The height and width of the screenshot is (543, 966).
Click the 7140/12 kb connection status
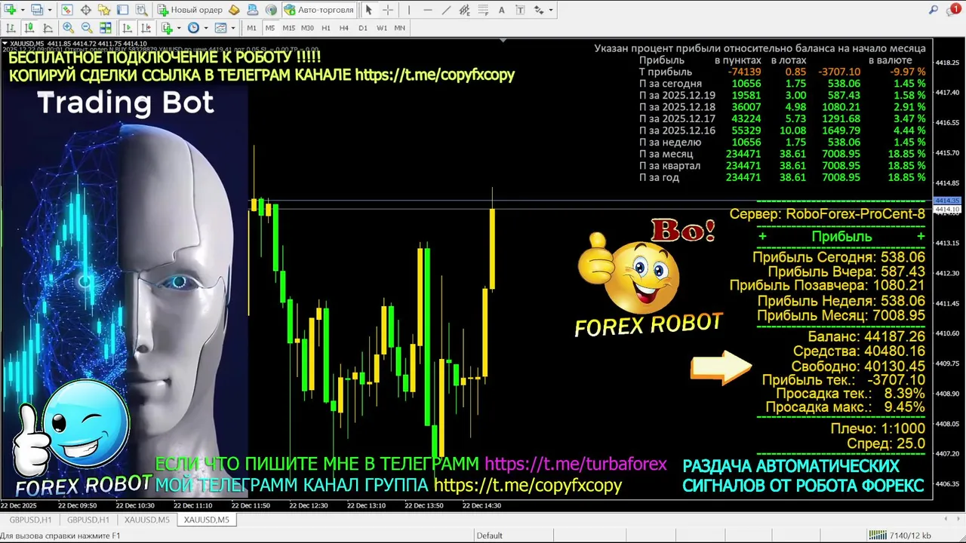pyautogui.click(x=900, y=535)
